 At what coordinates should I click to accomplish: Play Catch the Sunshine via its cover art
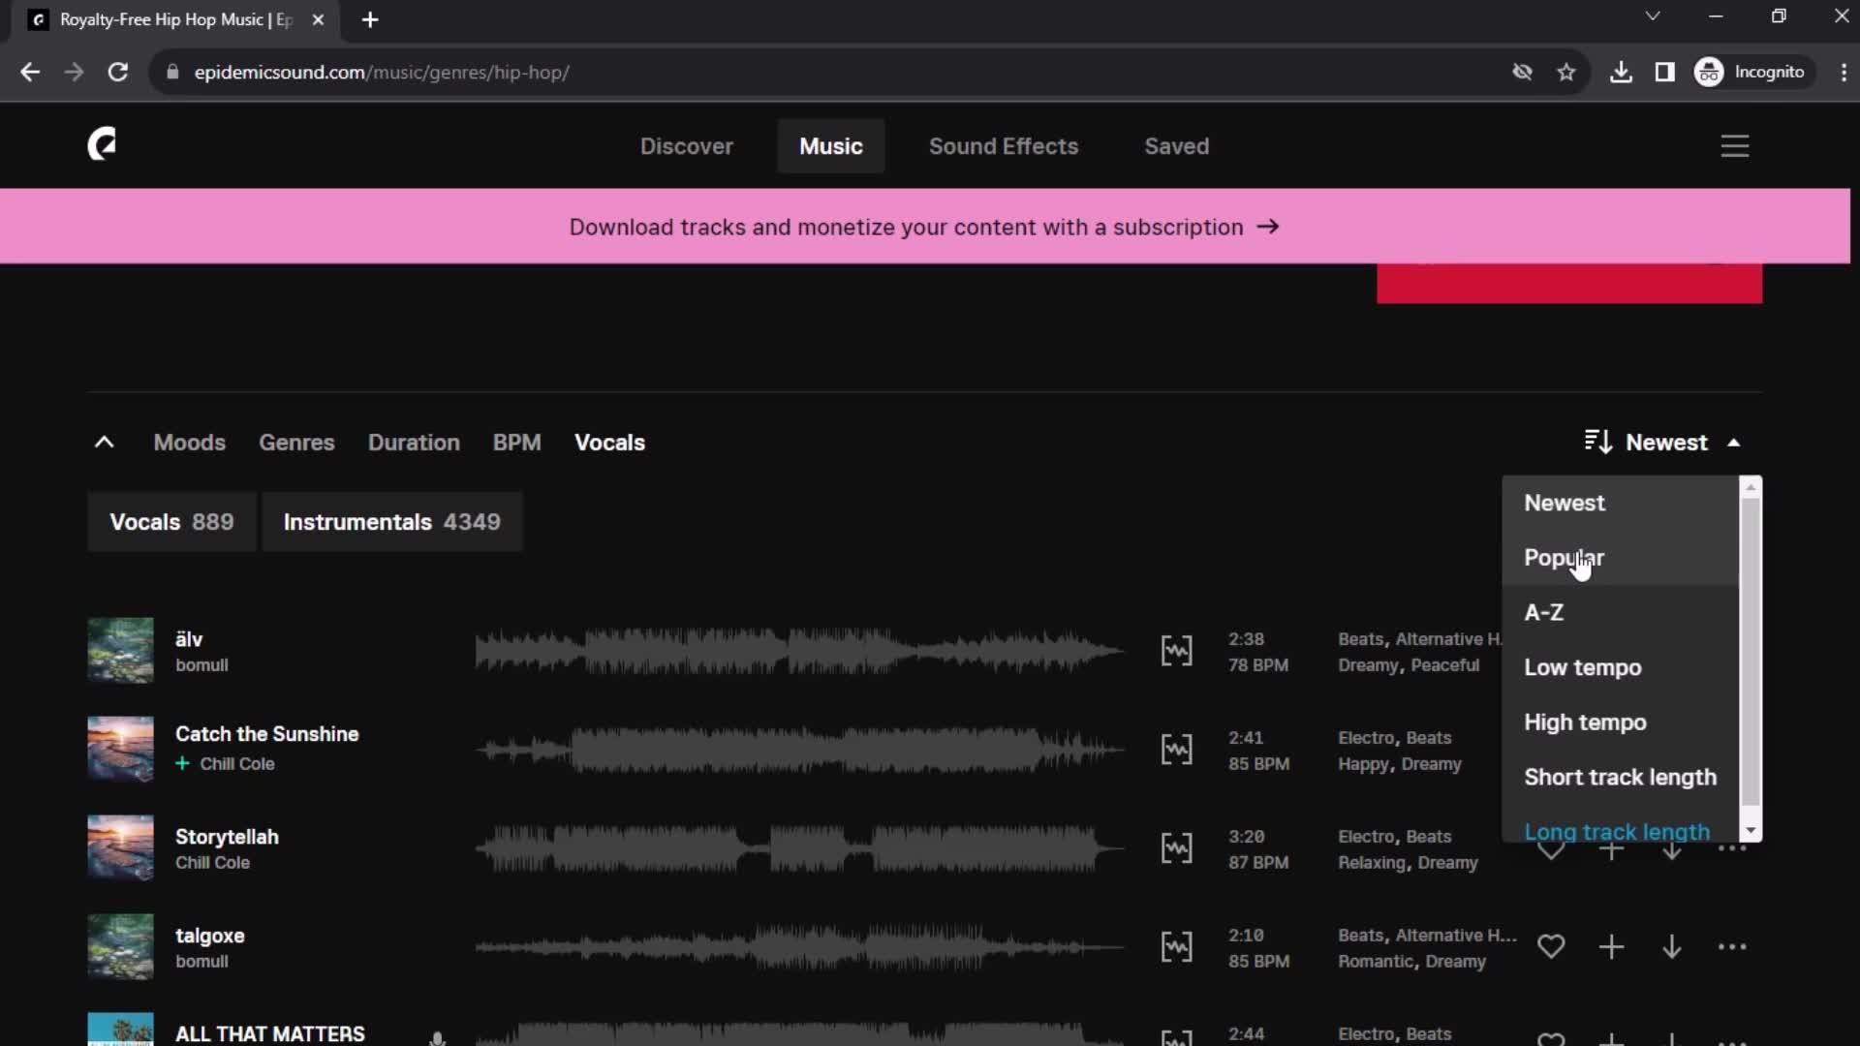coord(120,750)
